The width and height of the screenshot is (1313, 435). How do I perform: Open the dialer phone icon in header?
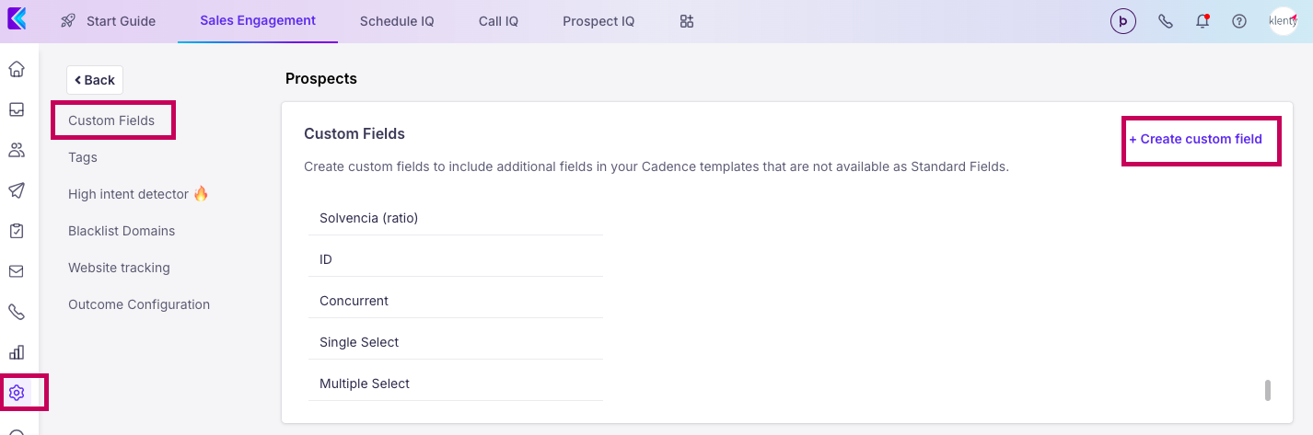point(1166,21)
